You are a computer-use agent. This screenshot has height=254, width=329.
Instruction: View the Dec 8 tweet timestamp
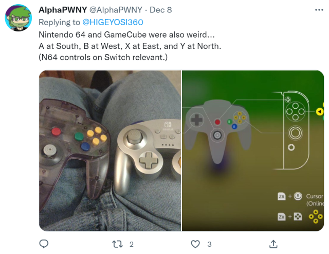pos(161,10)
